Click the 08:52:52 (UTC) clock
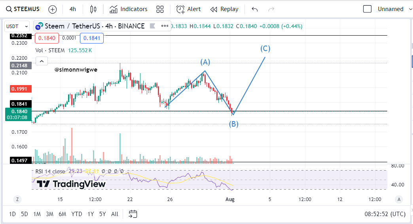 pos(385,214)
